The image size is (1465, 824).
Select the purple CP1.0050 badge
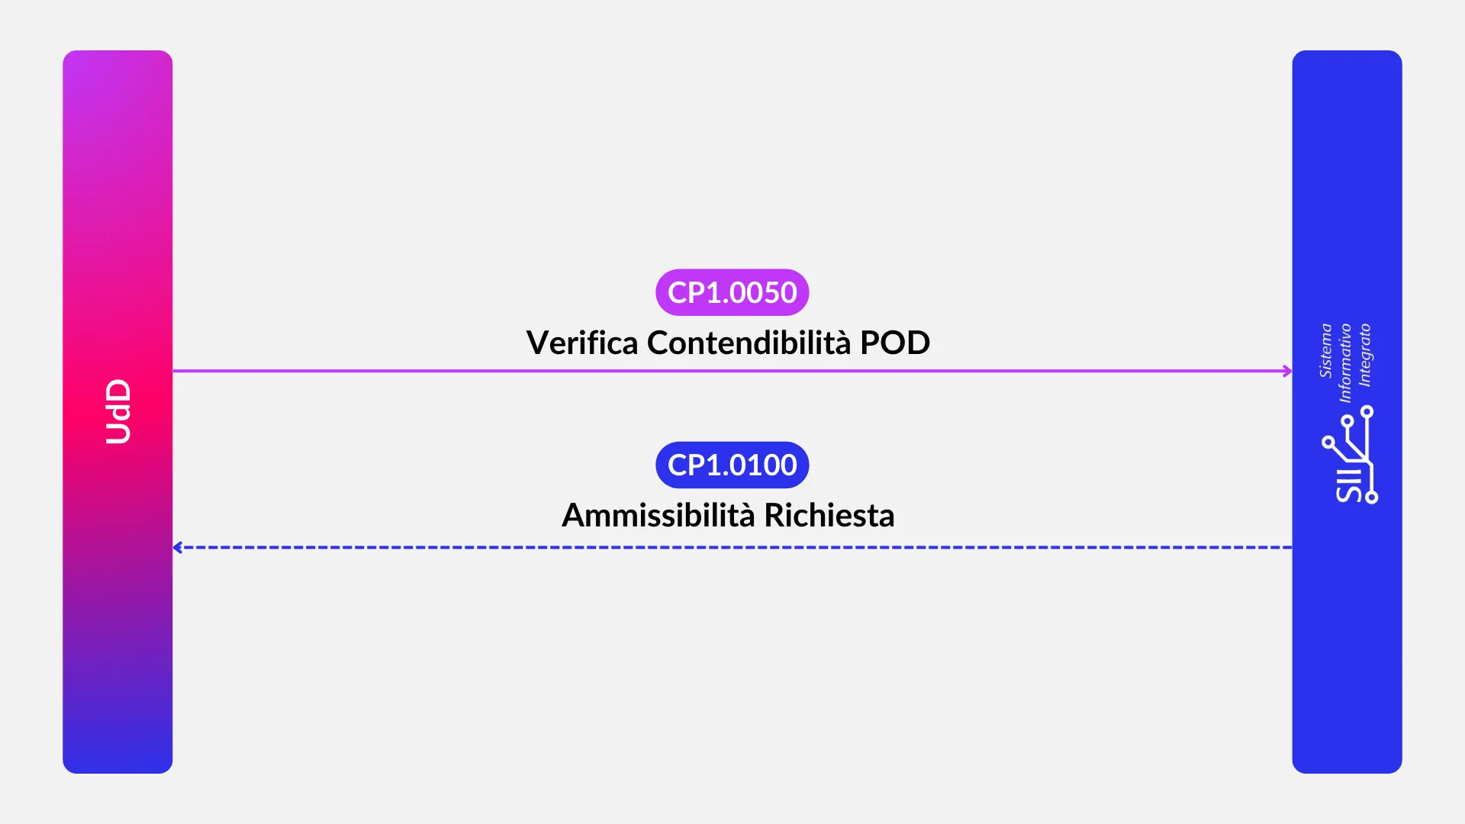tap(732, 292)
